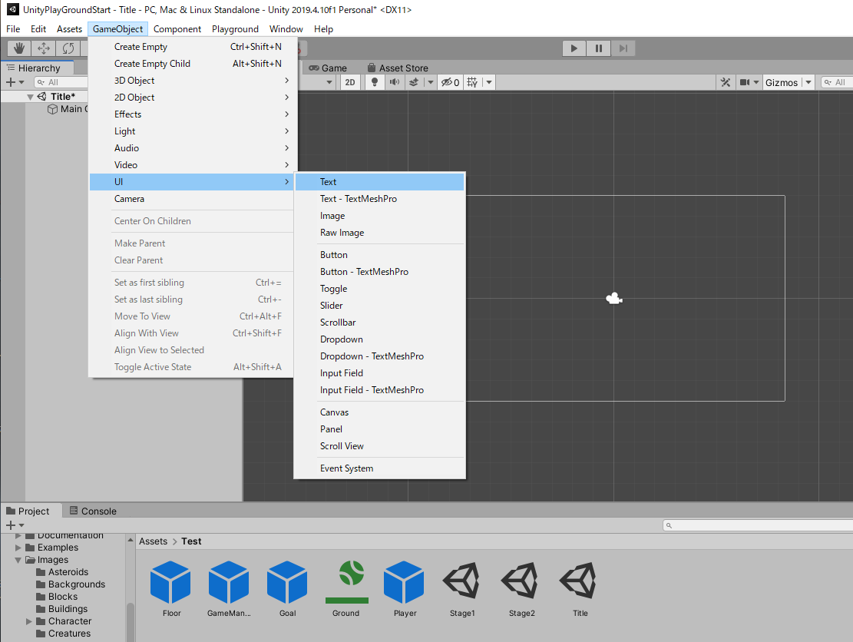853x642 pixels.
Task: Select the Hand tool in toolbar
Action: point(19,48)
